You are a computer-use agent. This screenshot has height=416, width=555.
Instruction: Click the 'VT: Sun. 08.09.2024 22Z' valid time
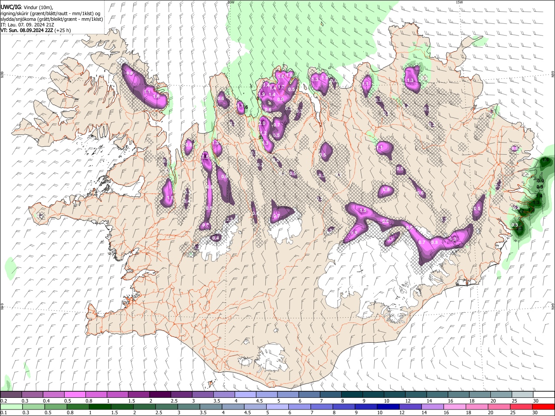tap(27, 30)
